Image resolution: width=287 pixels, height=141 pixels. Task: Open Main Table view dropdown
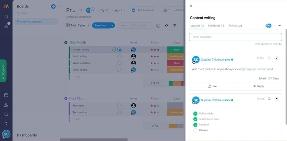[x=78, y=25]
